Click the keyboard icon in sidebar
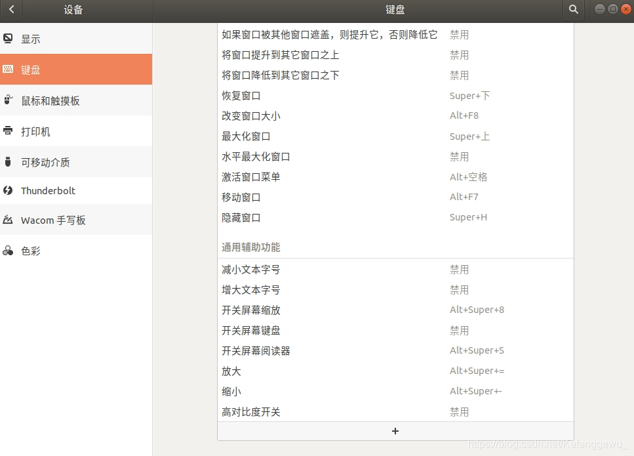This screenshot has width=634, height=456. tap(8, 69)
